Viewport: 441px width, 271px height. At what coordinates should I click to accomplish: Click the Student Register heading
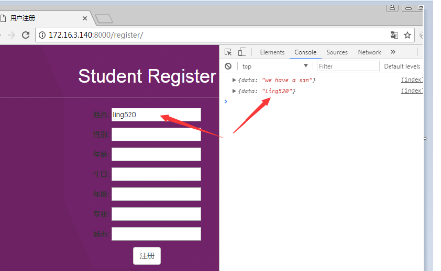(147, 76)
